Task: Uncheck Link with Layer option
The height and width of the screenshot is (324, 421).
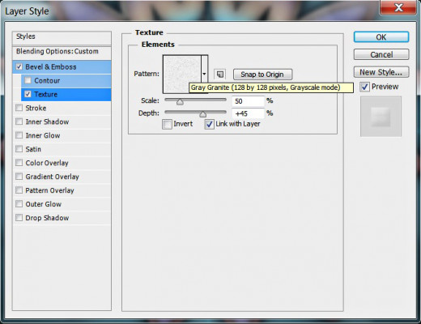Action: 209,124
